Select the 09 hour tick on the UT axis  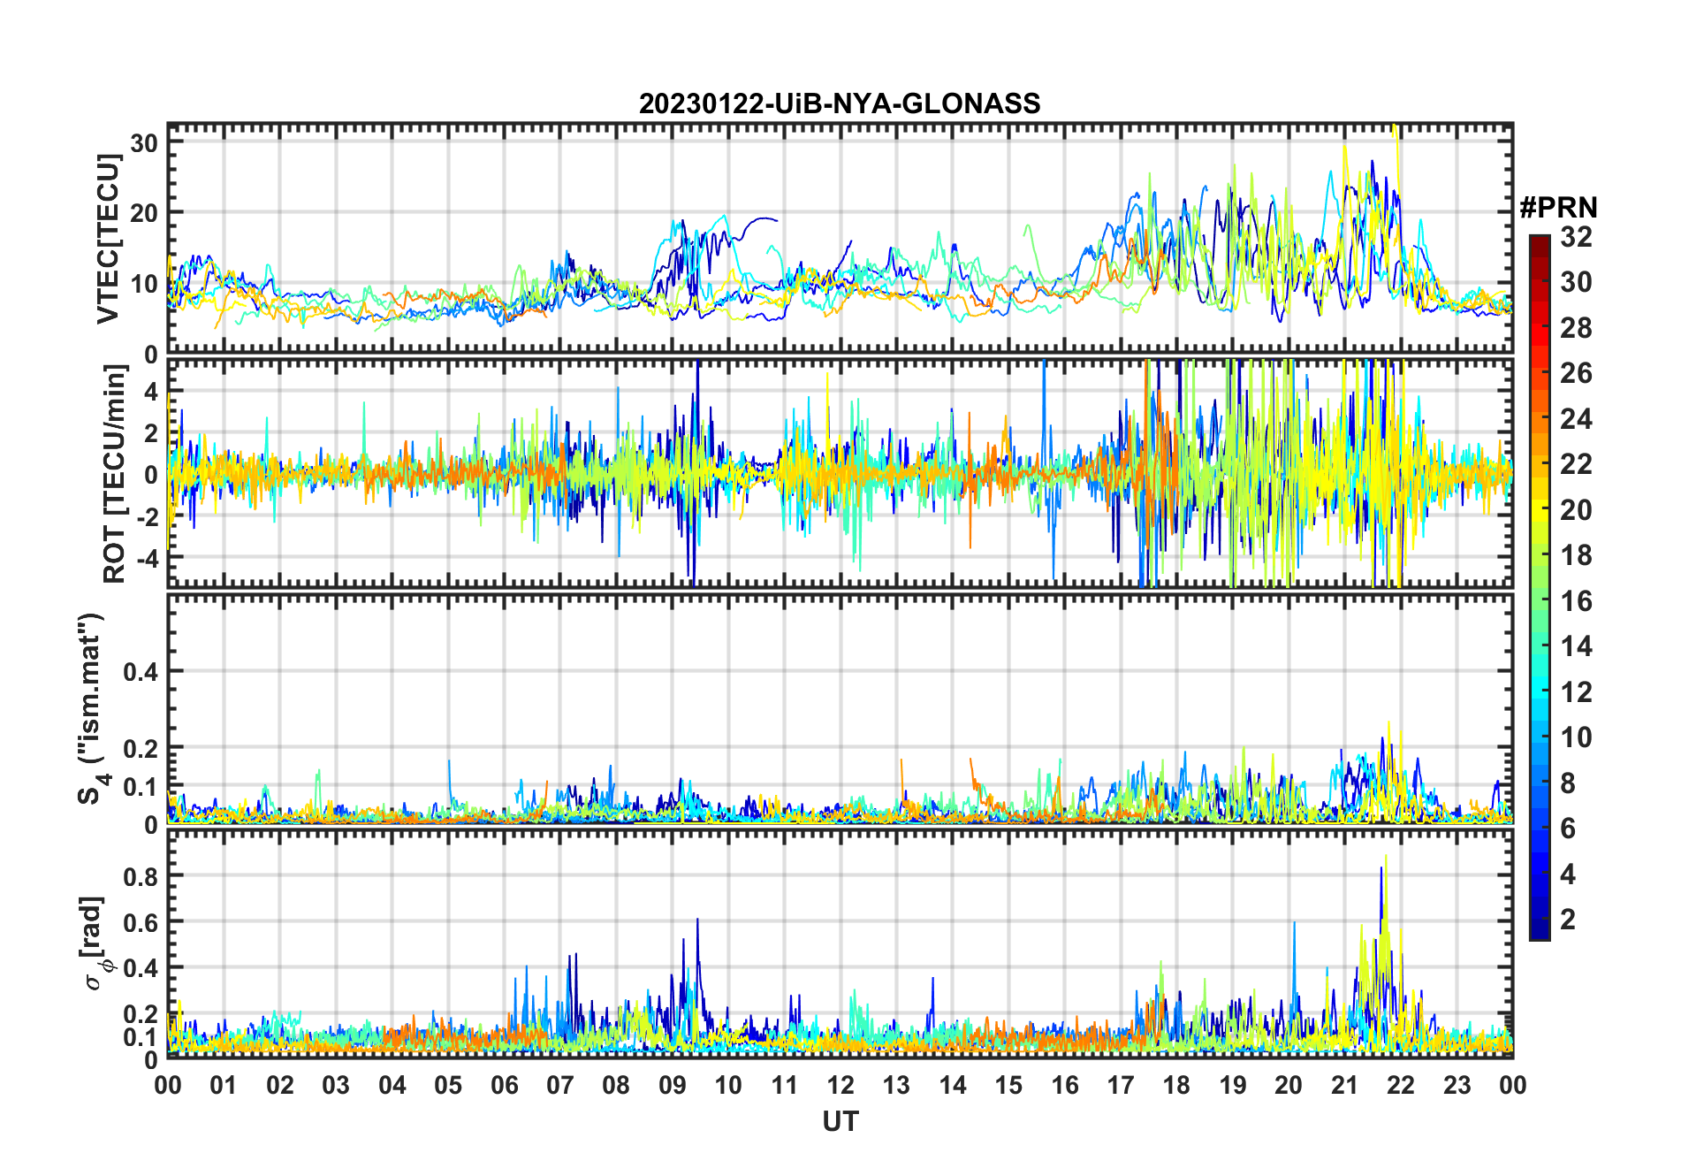coord(673,1085)
